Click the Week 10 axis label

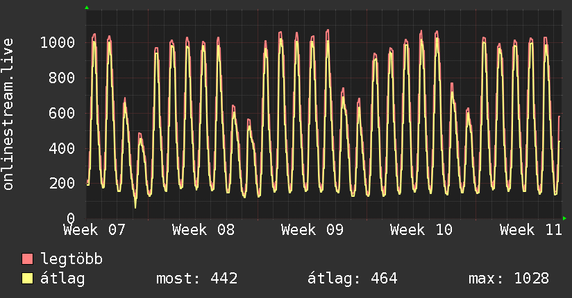[x=421, y=230]
